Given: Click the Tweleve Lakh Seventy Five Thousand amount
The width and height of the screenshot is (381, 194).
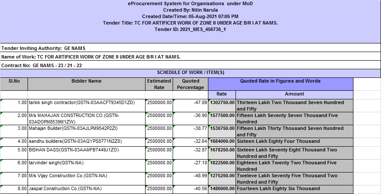Looking at the screenshot, I should click(x=294, y=179).
